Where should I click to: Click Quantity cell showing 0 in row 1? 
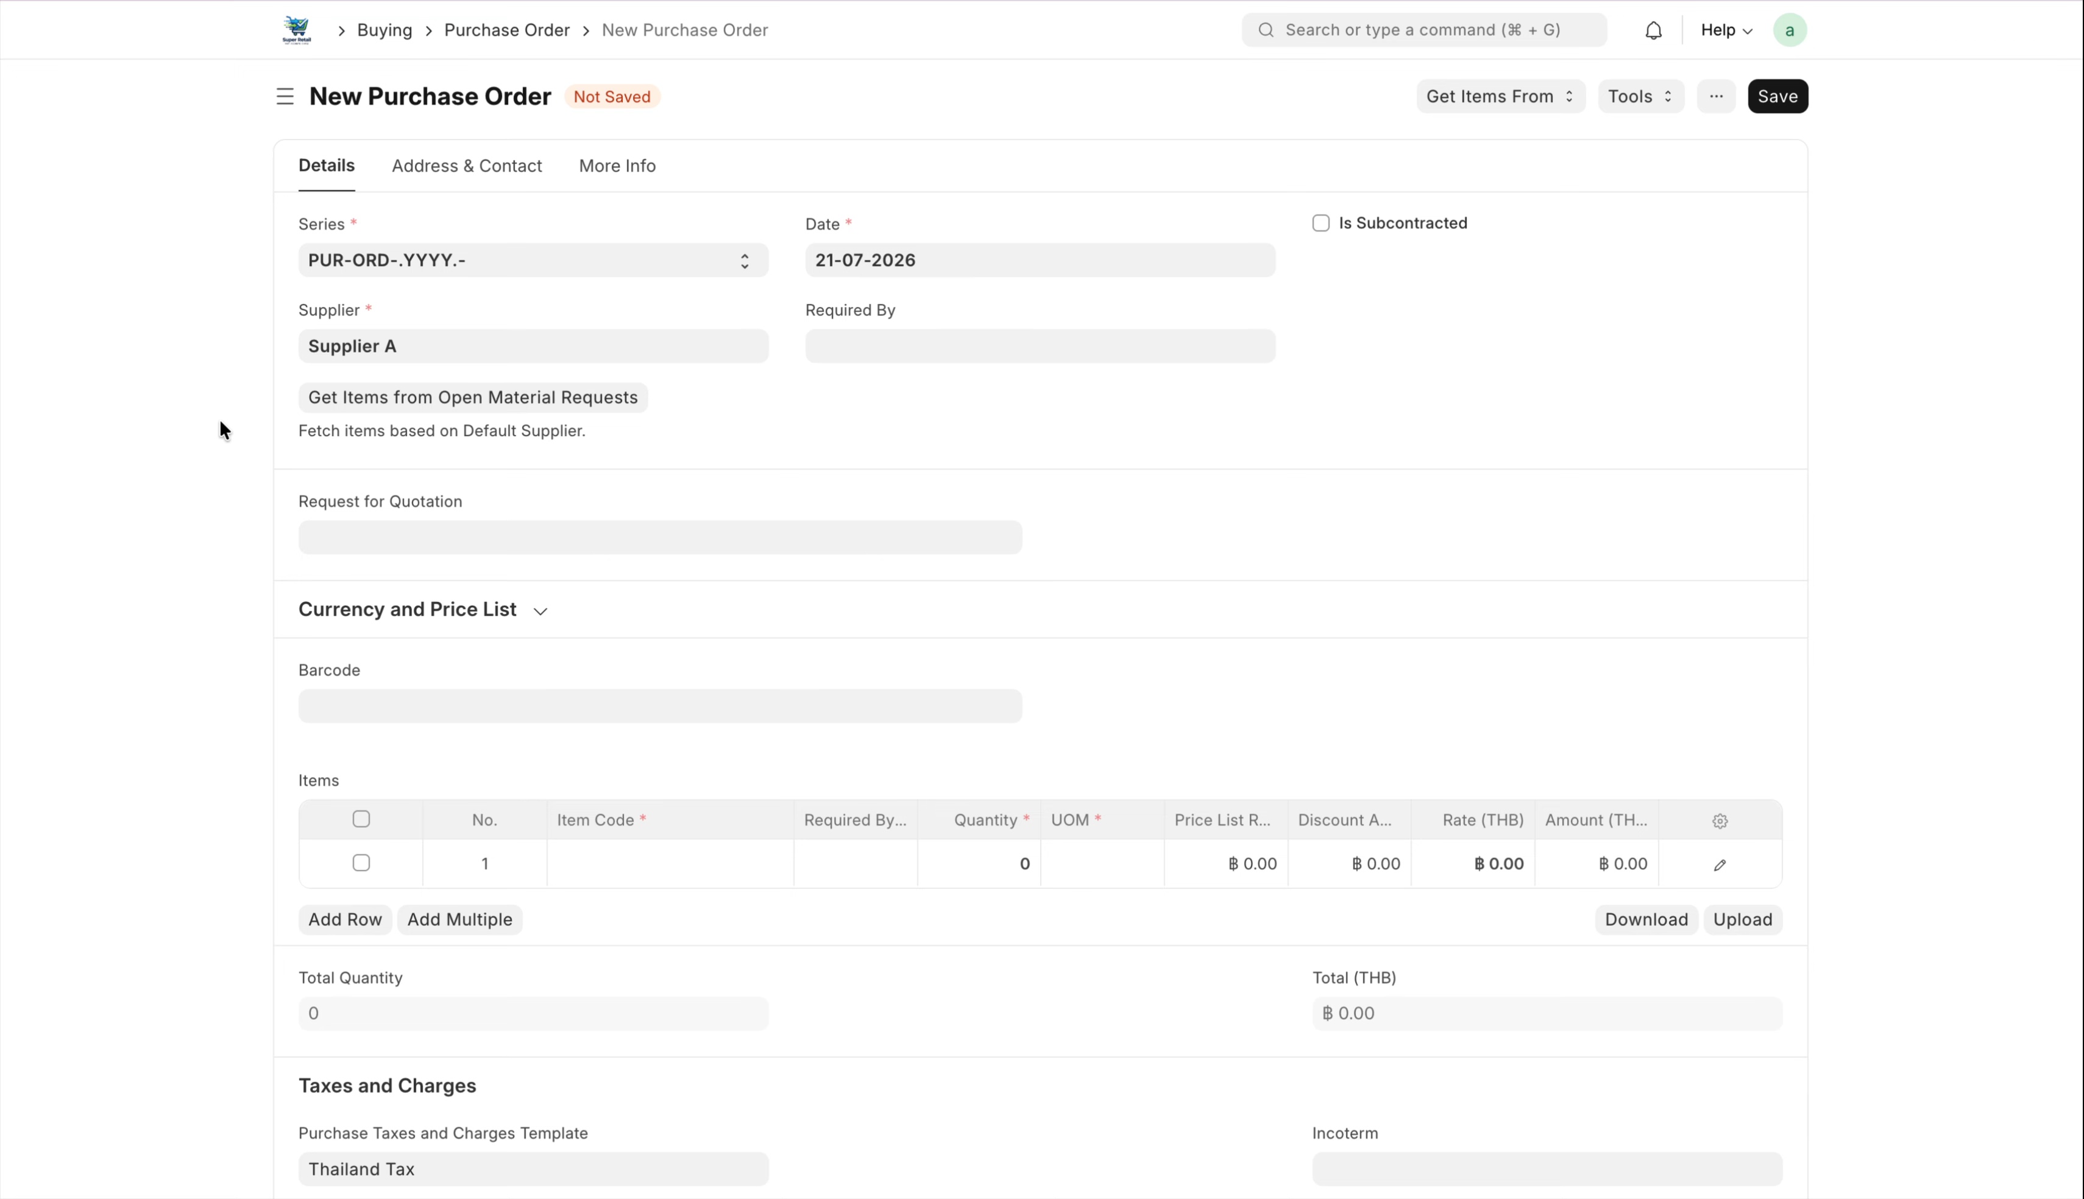978,864
